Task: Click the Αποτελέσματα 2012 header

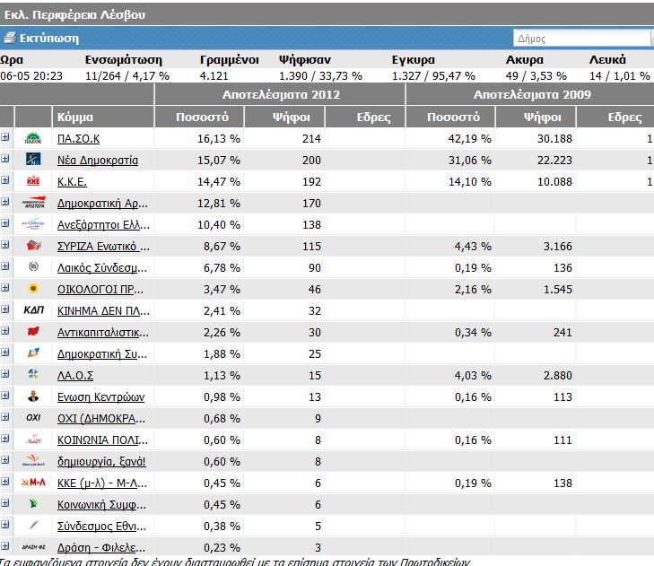Action: coord(280,95)
